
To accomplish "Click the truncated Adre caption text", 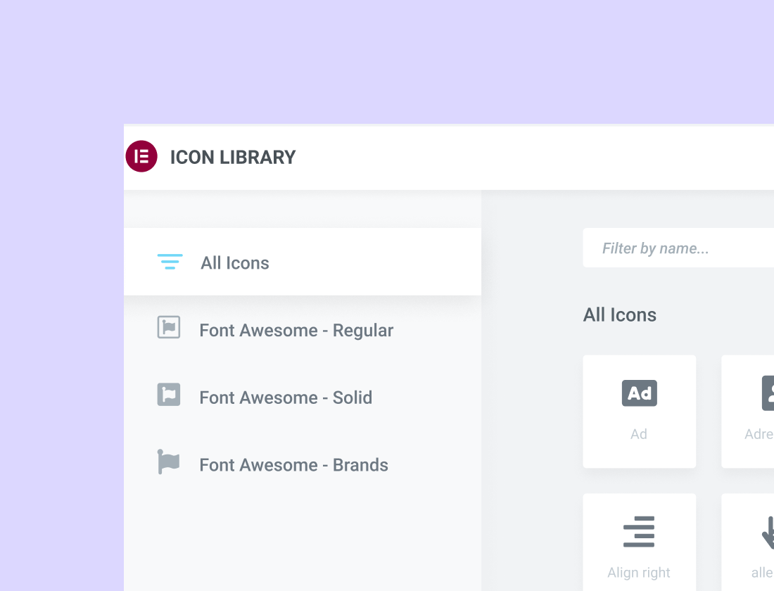I will [759, 434].
